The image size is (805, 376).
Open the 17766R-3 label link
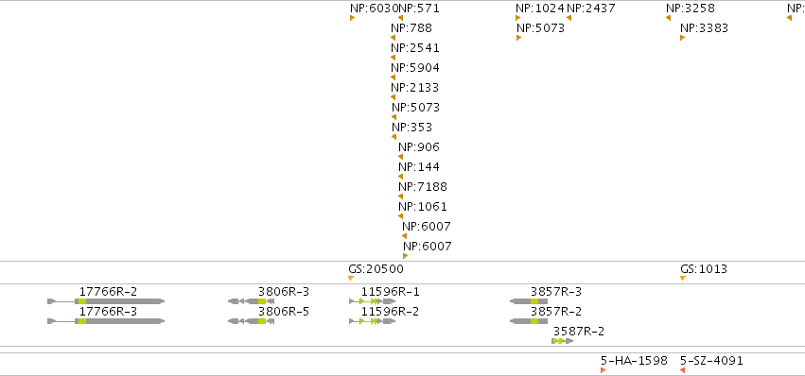point(109,312)
